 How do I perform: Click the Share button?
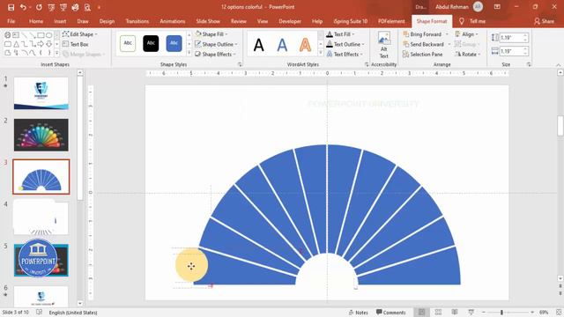pos(544,21)
